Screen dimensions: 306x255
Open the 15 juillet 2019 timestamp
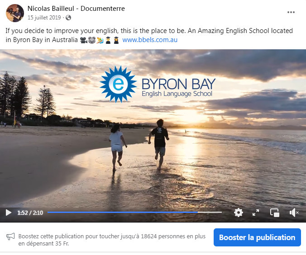coord(44,18)
